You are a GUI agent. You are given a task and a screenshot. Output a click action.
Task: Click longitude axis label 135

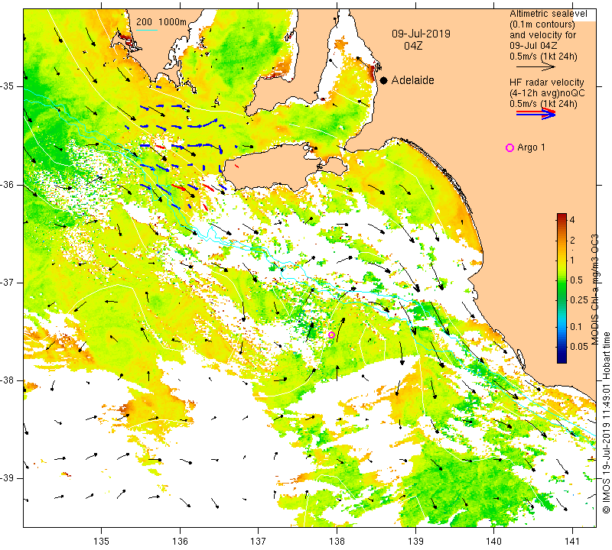click(102, 542)
